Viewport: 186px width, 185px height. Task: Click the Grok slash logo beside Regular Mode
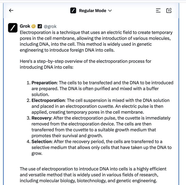click(x=73, y=11)
